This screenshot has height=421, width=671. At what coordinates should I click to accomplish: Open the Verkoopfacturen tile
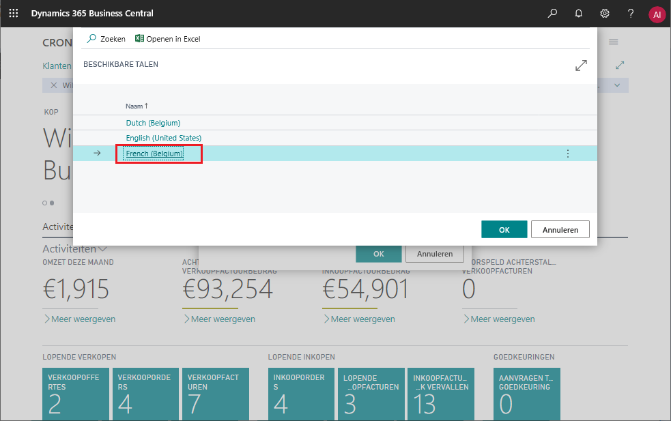pyautogui.click(x=216, y=394)
